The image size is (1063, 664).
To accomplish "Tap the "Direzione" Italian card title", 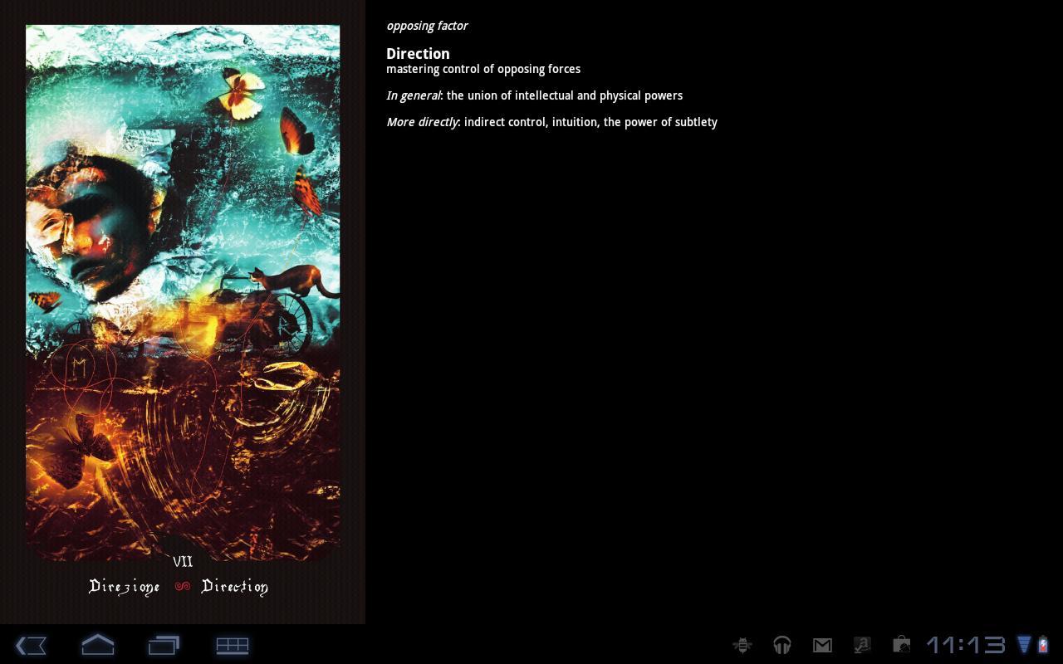I will [x=124, y=587].
